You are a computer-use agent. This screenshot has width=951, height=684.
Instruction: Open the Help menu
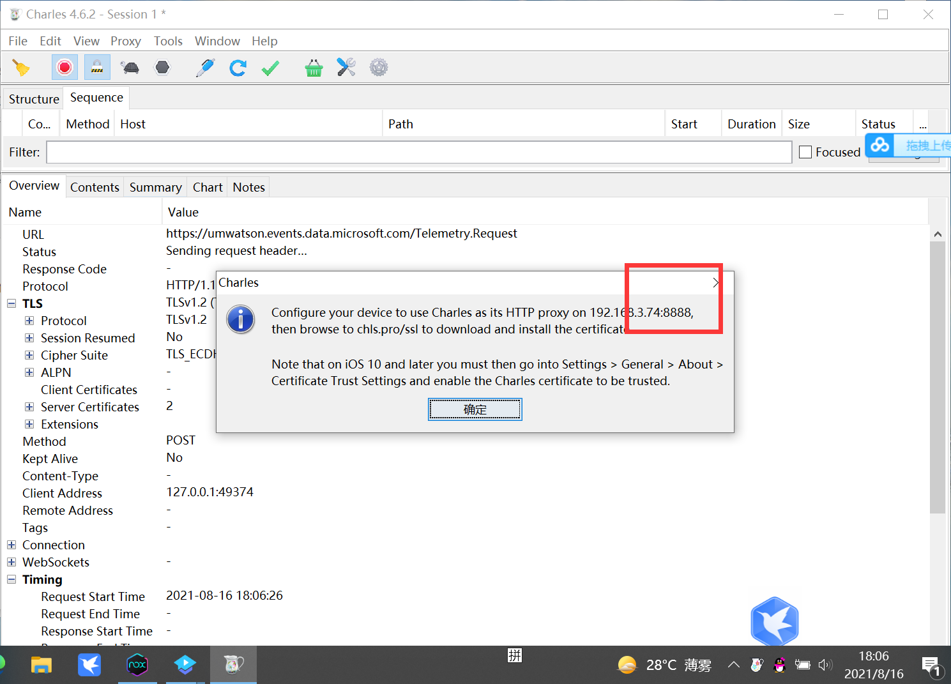pos(264,41)
